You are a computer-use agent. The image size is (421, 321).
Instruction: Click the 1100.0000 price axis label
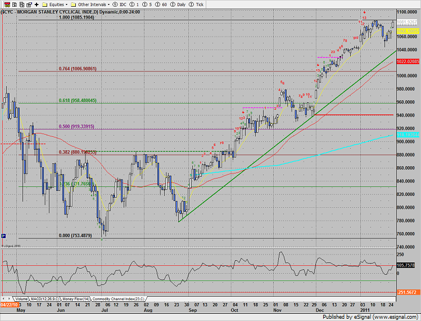tap(407, 12)
